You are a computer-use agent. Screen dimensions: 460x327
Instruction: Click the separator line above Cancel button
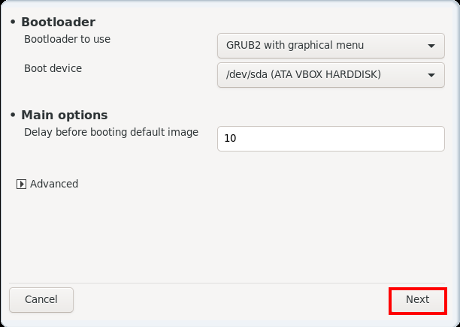pos(227,283)
